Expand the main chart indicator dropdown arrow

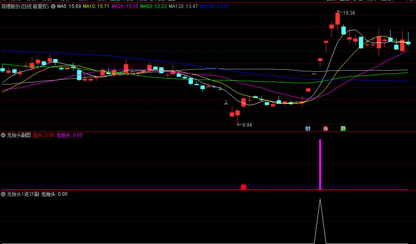(53, 6)
